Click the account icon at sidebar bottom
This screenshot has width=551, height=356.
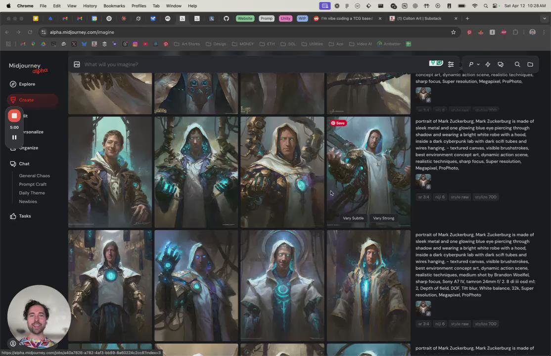point(13,343)
